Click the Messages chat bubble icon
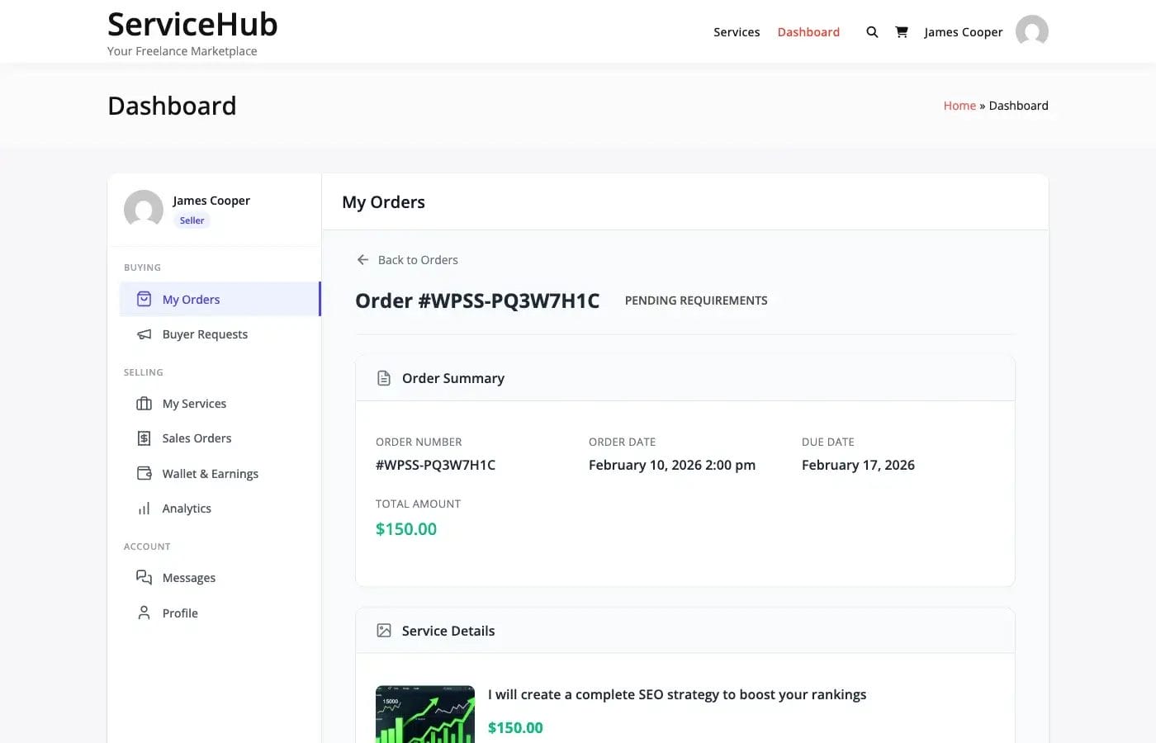This screenshot has height=743, width=1156. pyautogui.click(x=144, y=577)
